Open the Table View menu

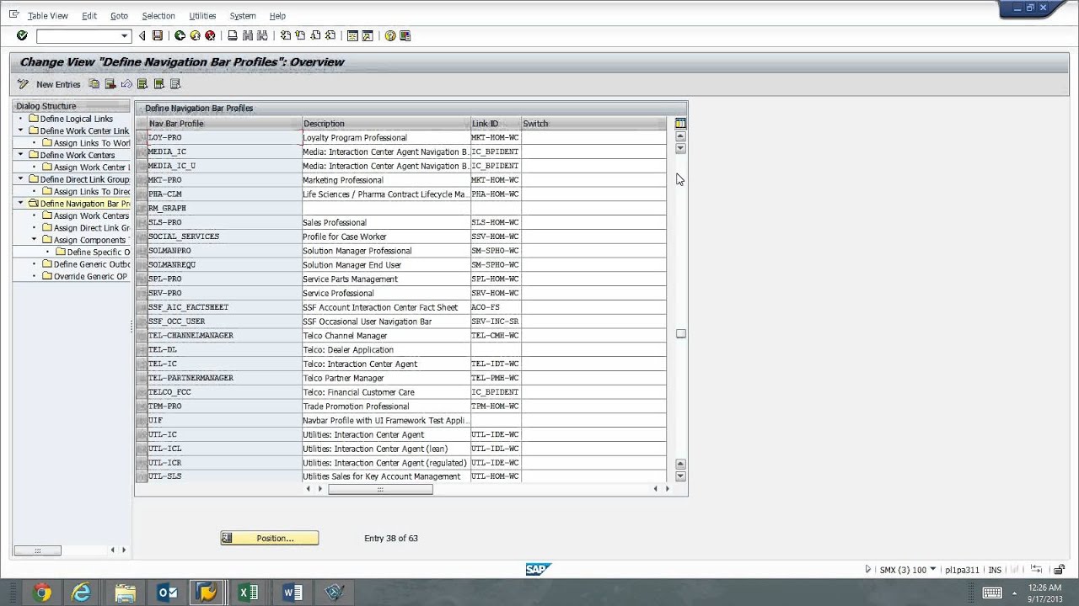[47, 16]
